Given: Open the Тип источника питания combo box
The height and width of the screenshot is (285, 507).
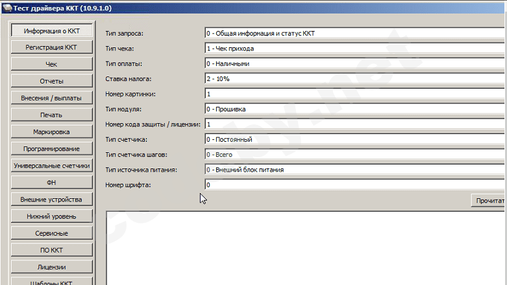Looking at the screenshot, I should [x=355, y=170].
